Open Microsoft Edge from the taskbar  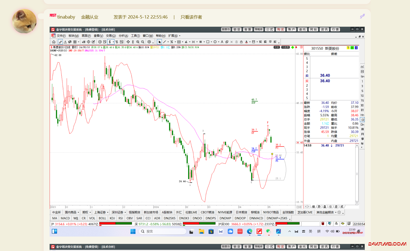point(249,231)
